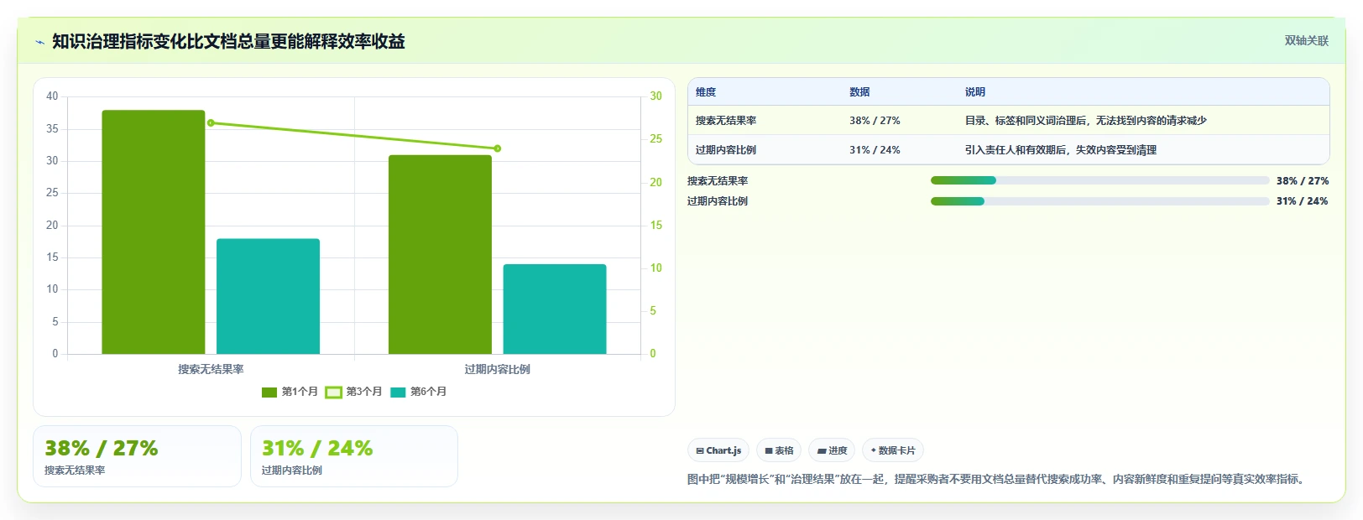Click the 搜索无结果率 x-axis label

(x=211, y=369)
